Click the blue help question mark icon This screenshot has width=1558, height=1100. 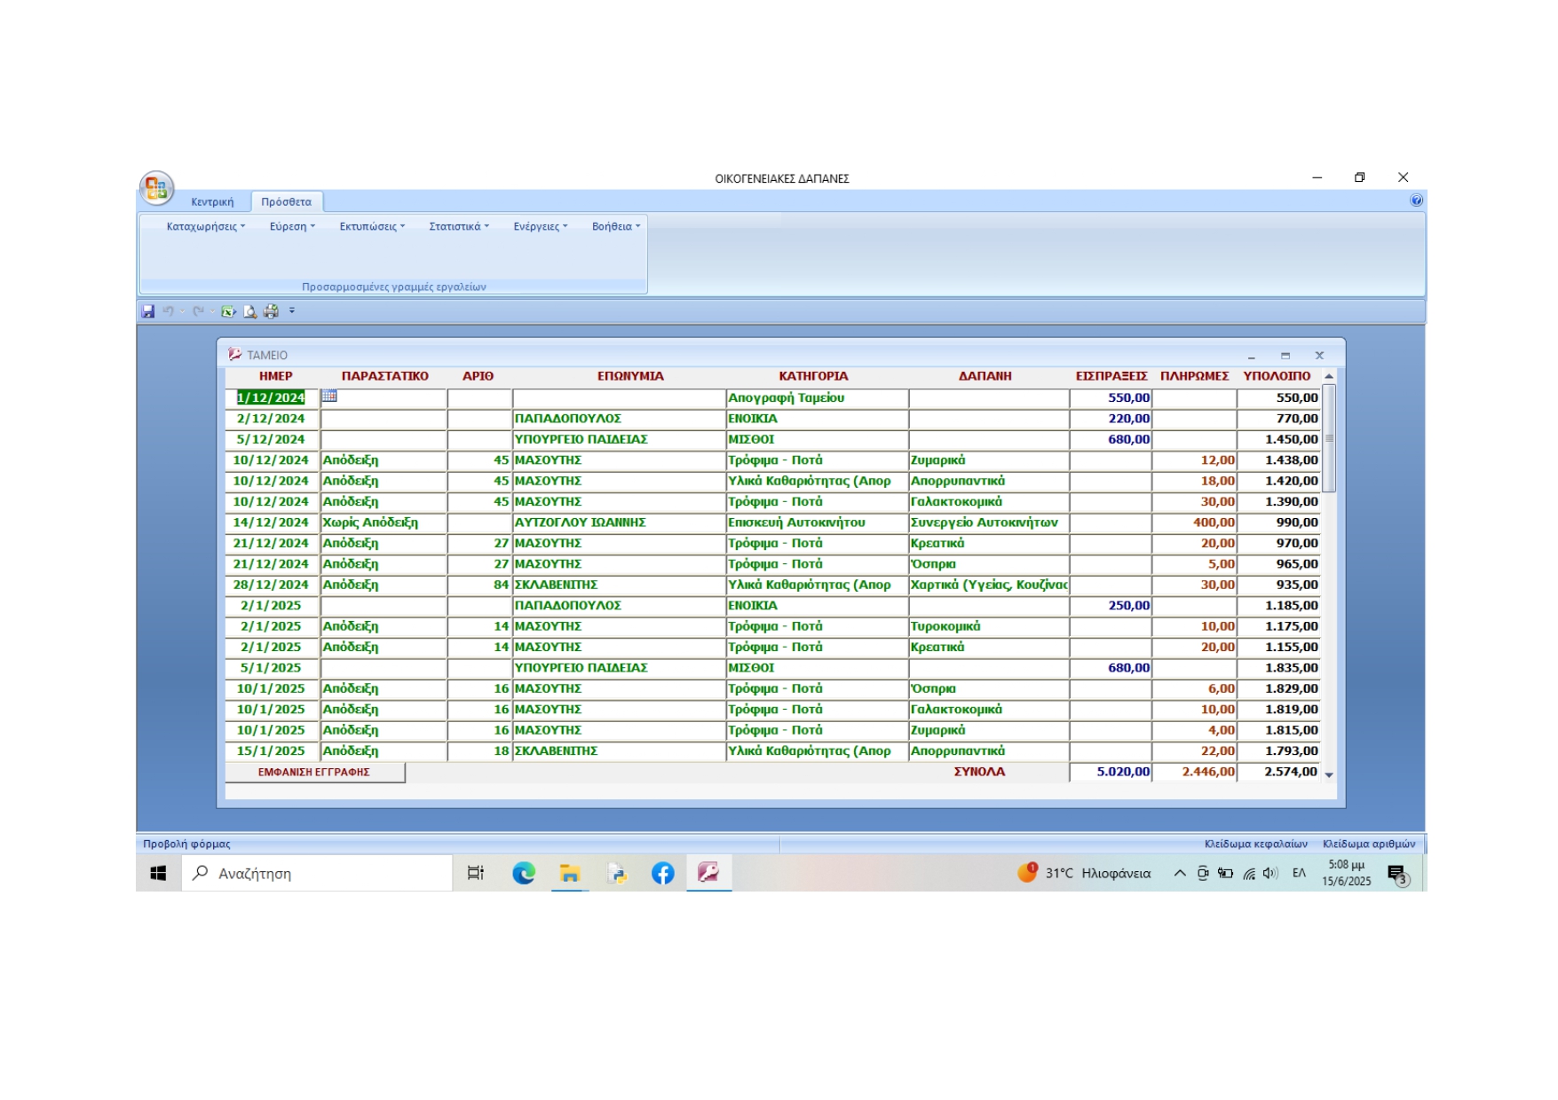(1416, 200)
